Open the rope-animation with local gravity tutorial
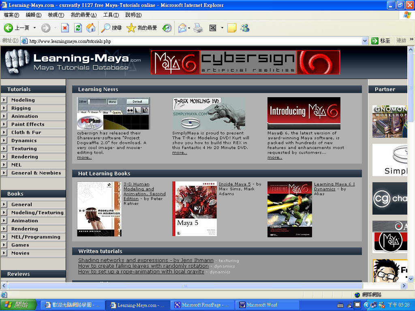Image resolution: width=415 pixels, height=311 pixels. click(141, 272)
